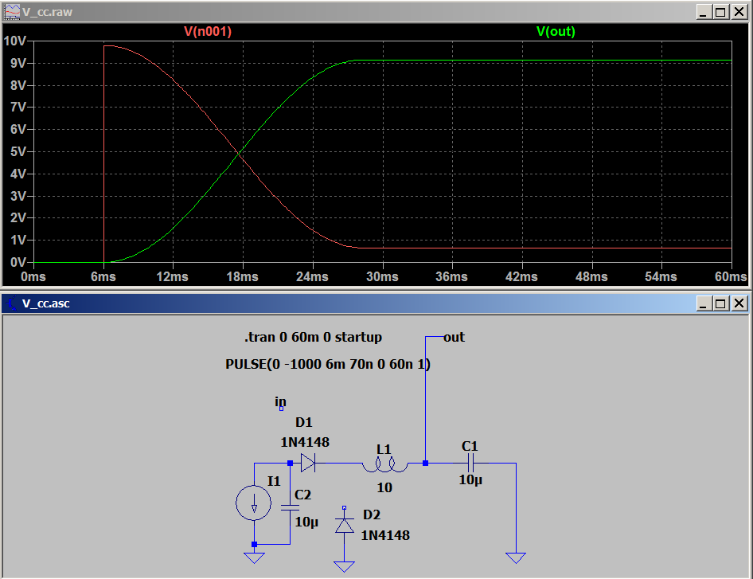Select the I1 current source symbol
753x579 pixels.
coord(255,503)
